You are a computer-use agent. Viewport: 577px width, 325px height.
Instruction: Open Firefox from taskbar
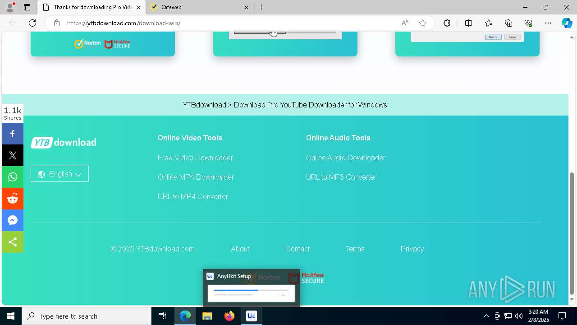pos(229,316)
